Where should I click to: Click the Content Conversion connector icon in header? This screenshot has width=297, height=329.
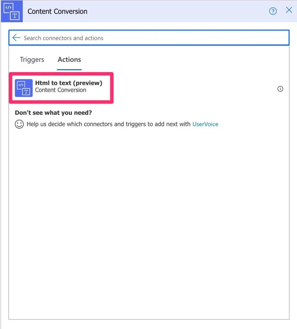tap(12, 11)
